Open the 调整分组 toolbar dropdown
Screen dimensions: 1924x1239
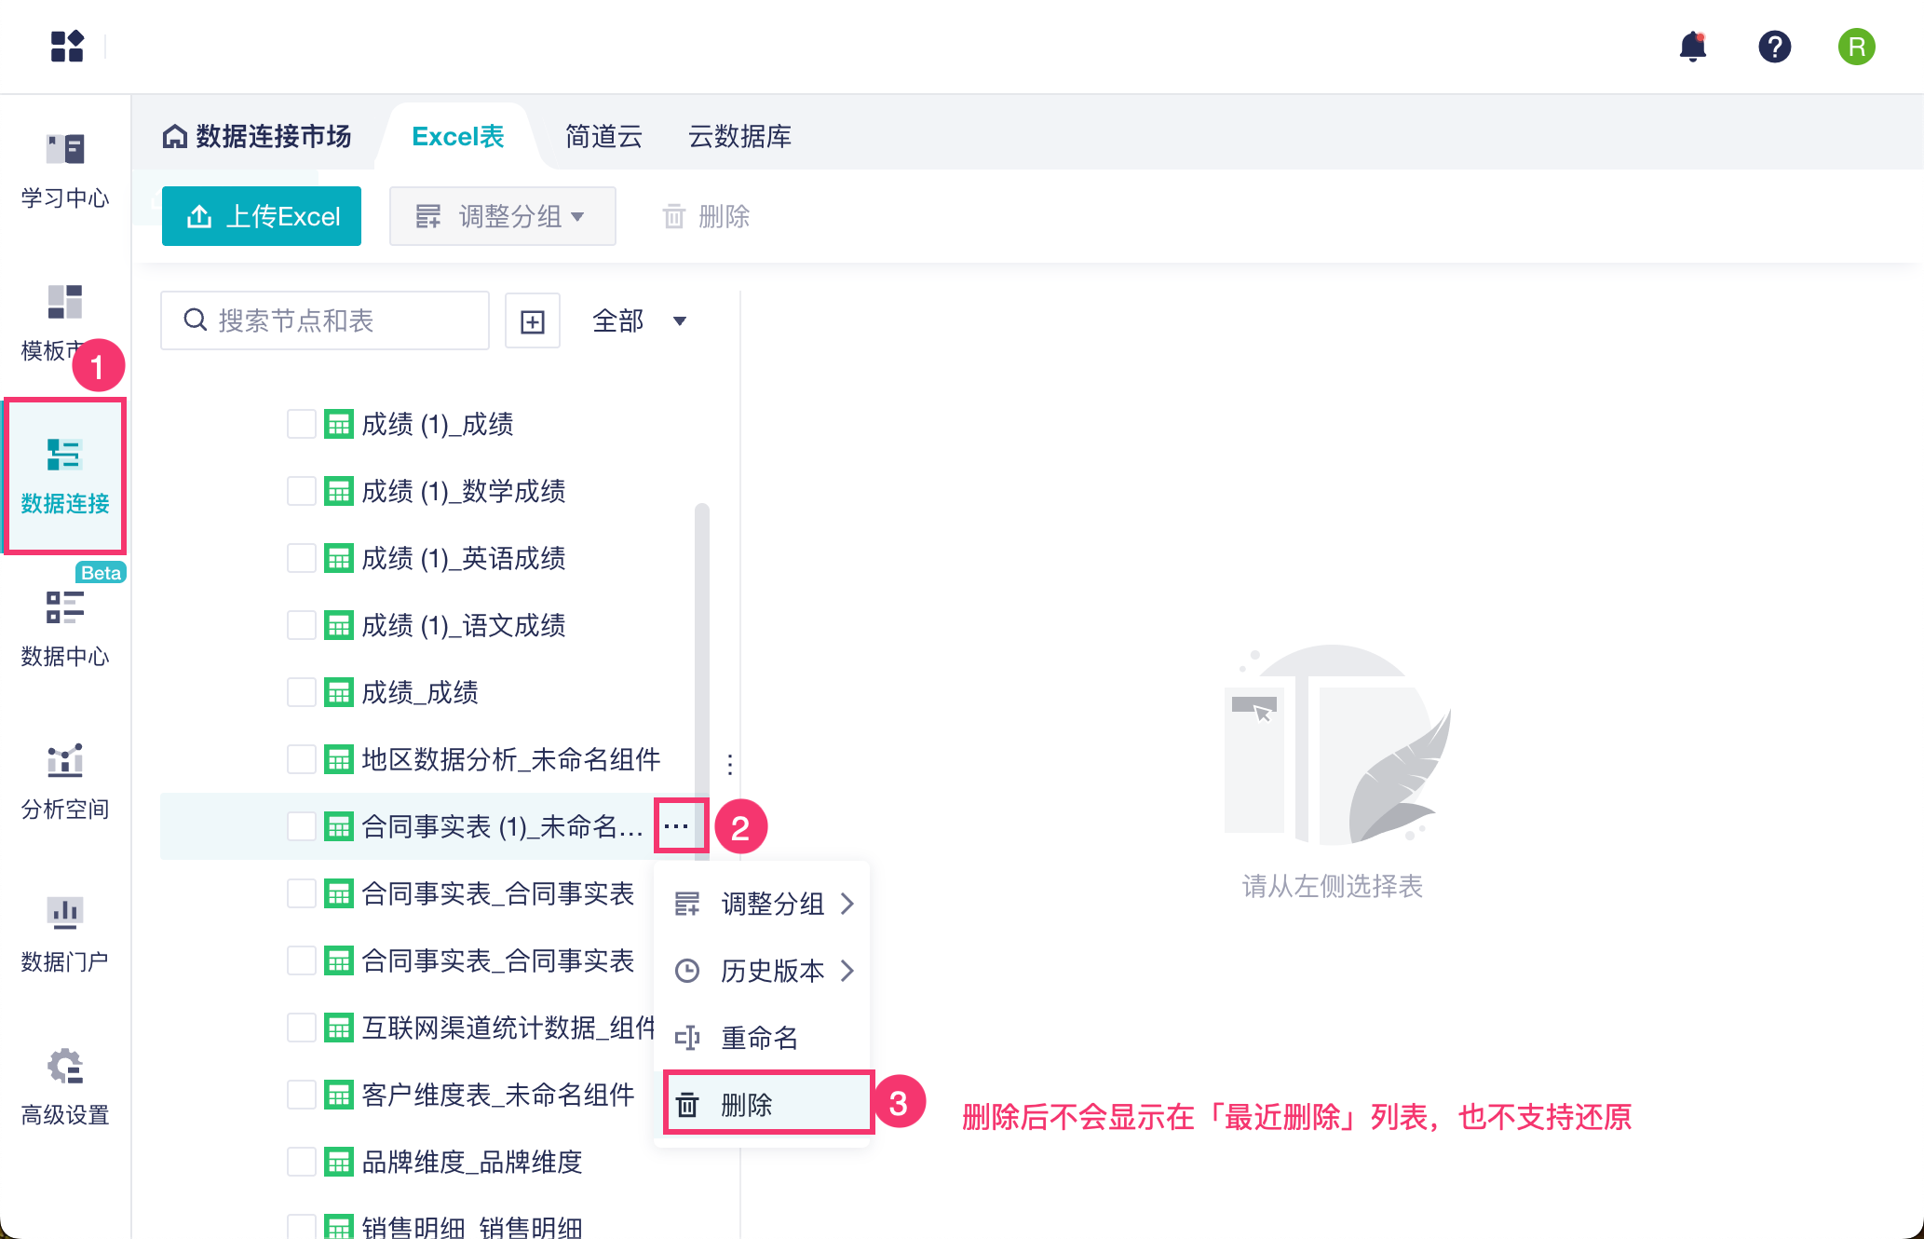pyautogui.click(x=502, y=216)
